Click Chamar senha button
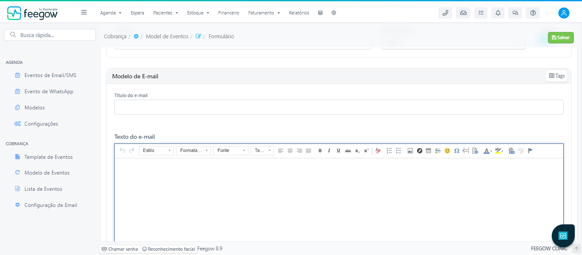Viewport: 582px width, 255px height. click(x=120, y=249)
